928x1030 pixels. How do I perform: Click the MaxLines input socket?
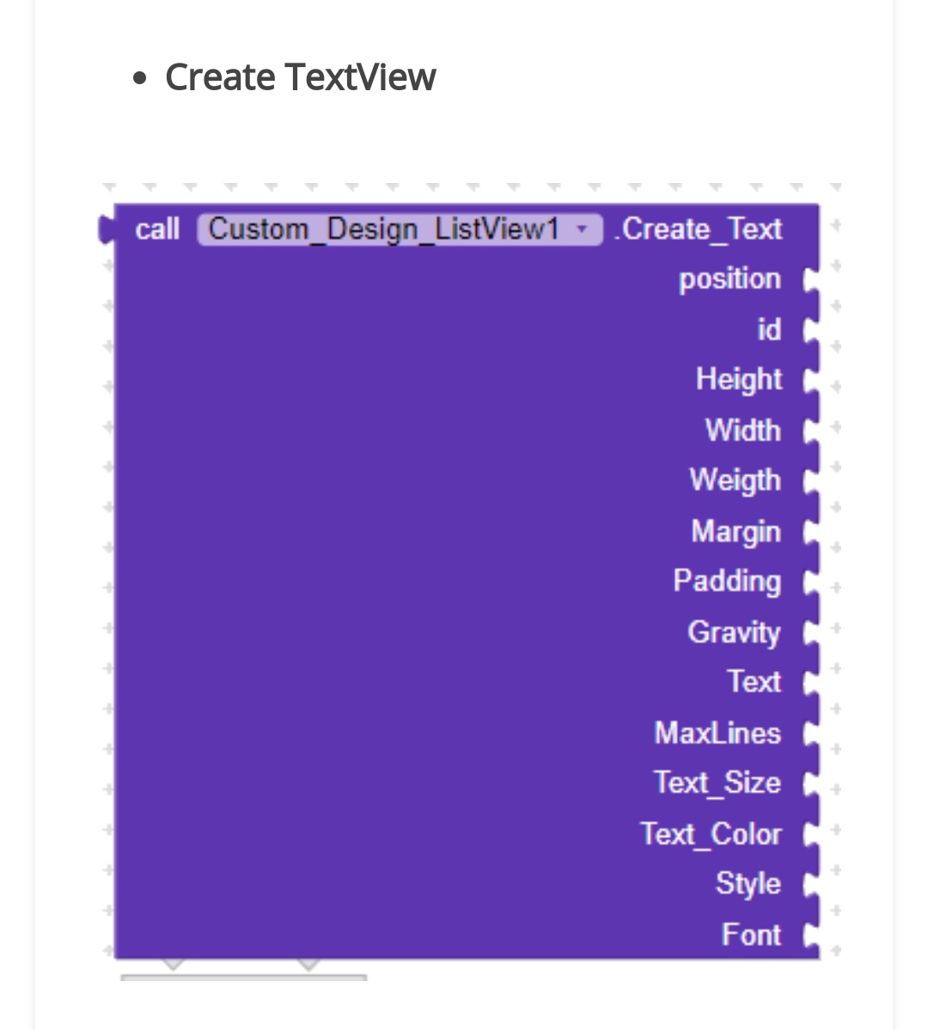coord(809,734)
